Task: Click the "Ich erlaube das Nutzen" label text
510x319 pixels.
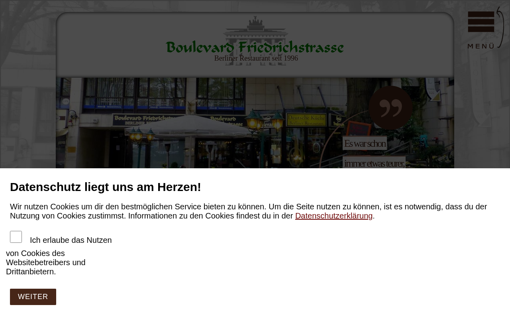Action: pyautogui.click(x=71, y=240)
